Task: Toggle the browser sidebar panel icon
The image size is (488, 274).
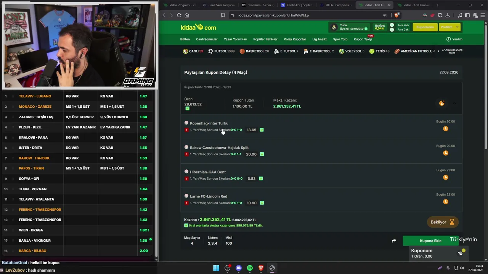Action: coord(467,15)
